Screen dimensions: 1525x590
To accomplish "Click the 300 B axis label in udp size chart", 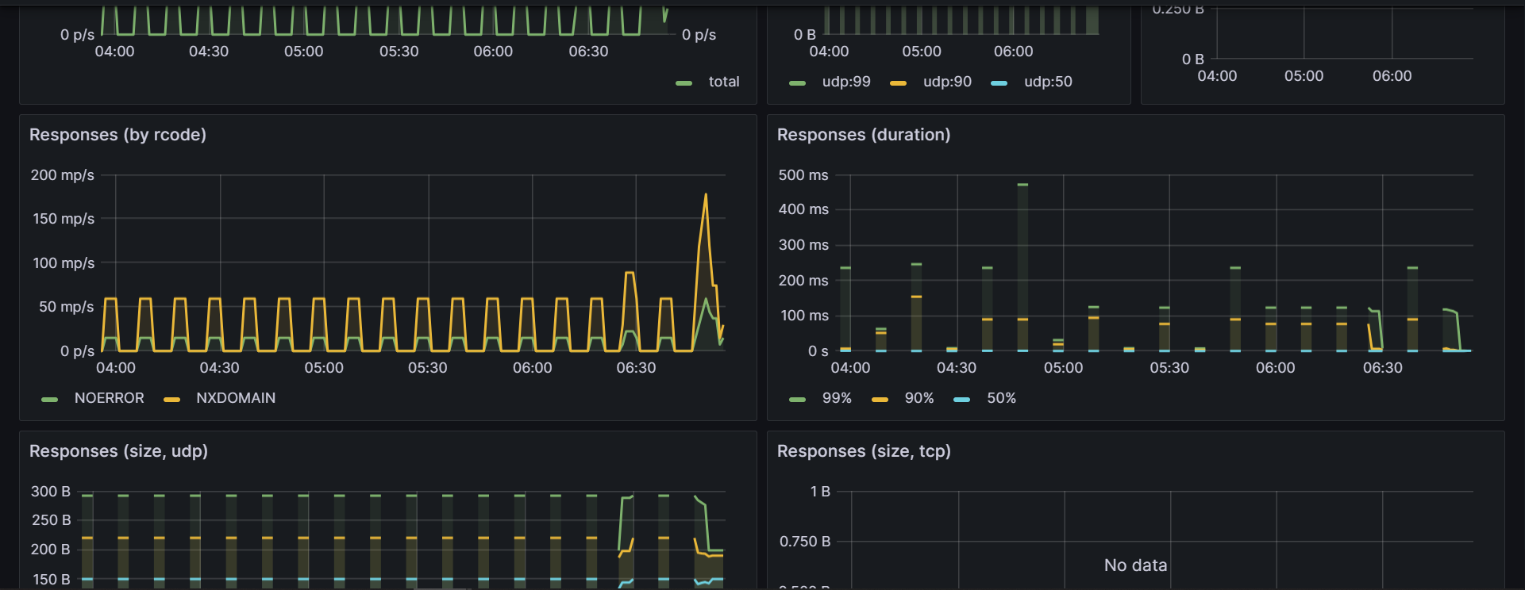I will click(51, 492).
